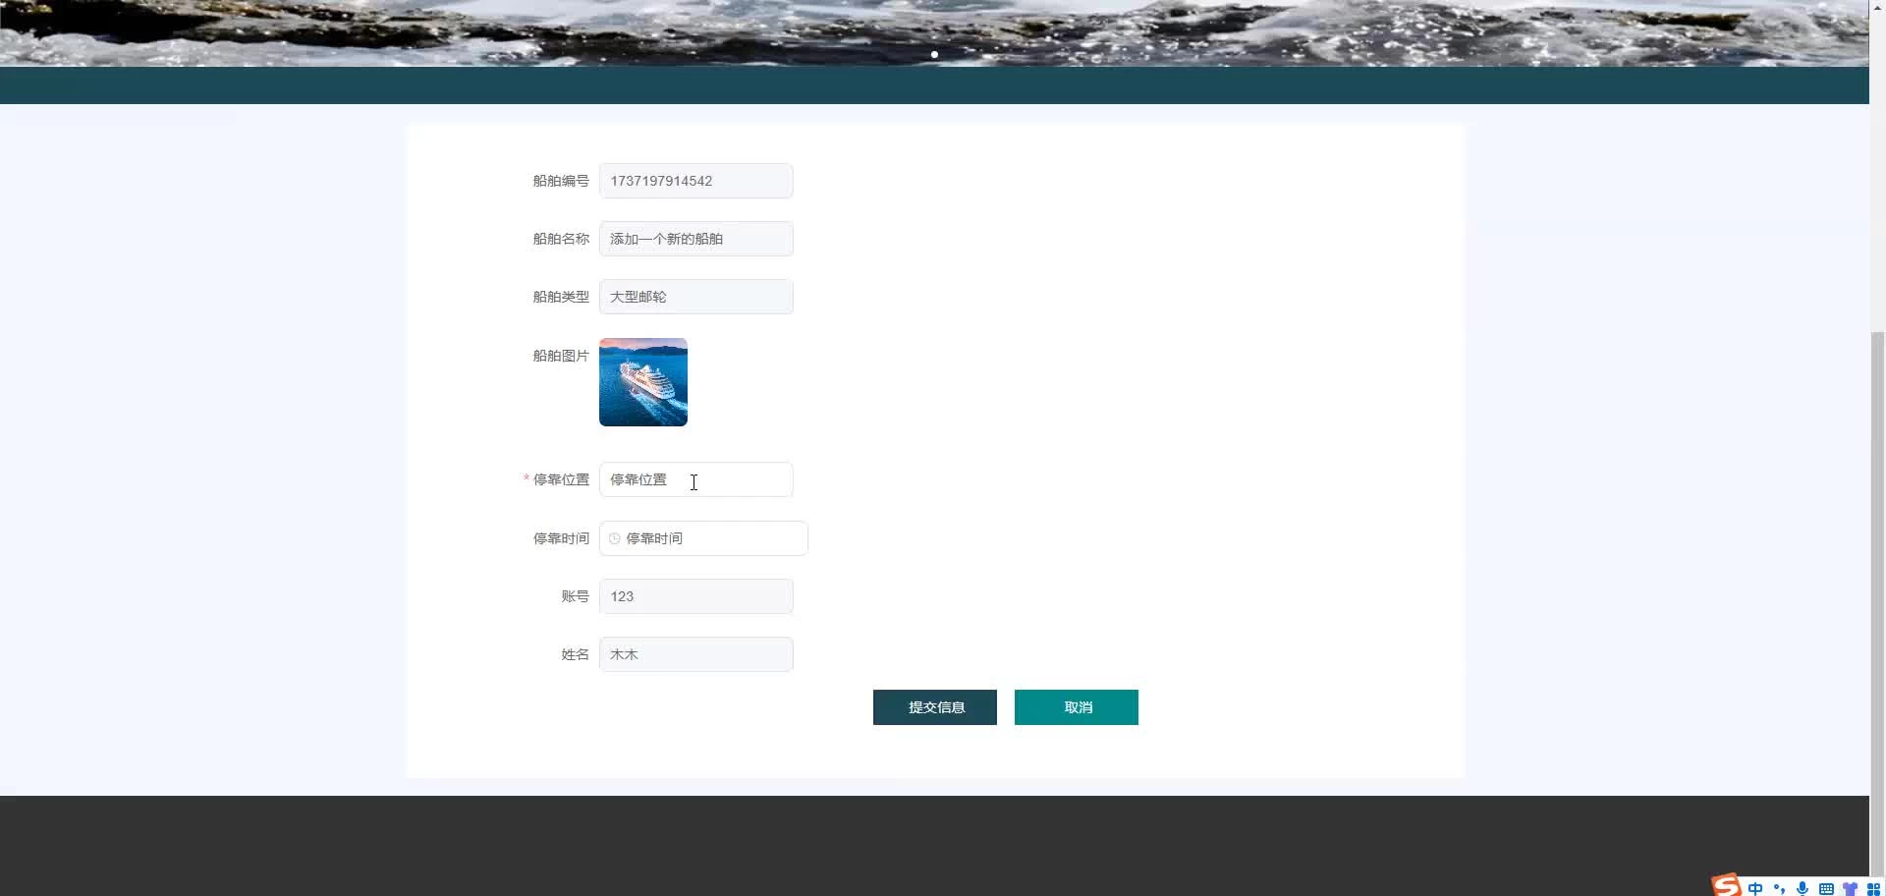Click the 船舶名称 label

[x=561, y=239]
